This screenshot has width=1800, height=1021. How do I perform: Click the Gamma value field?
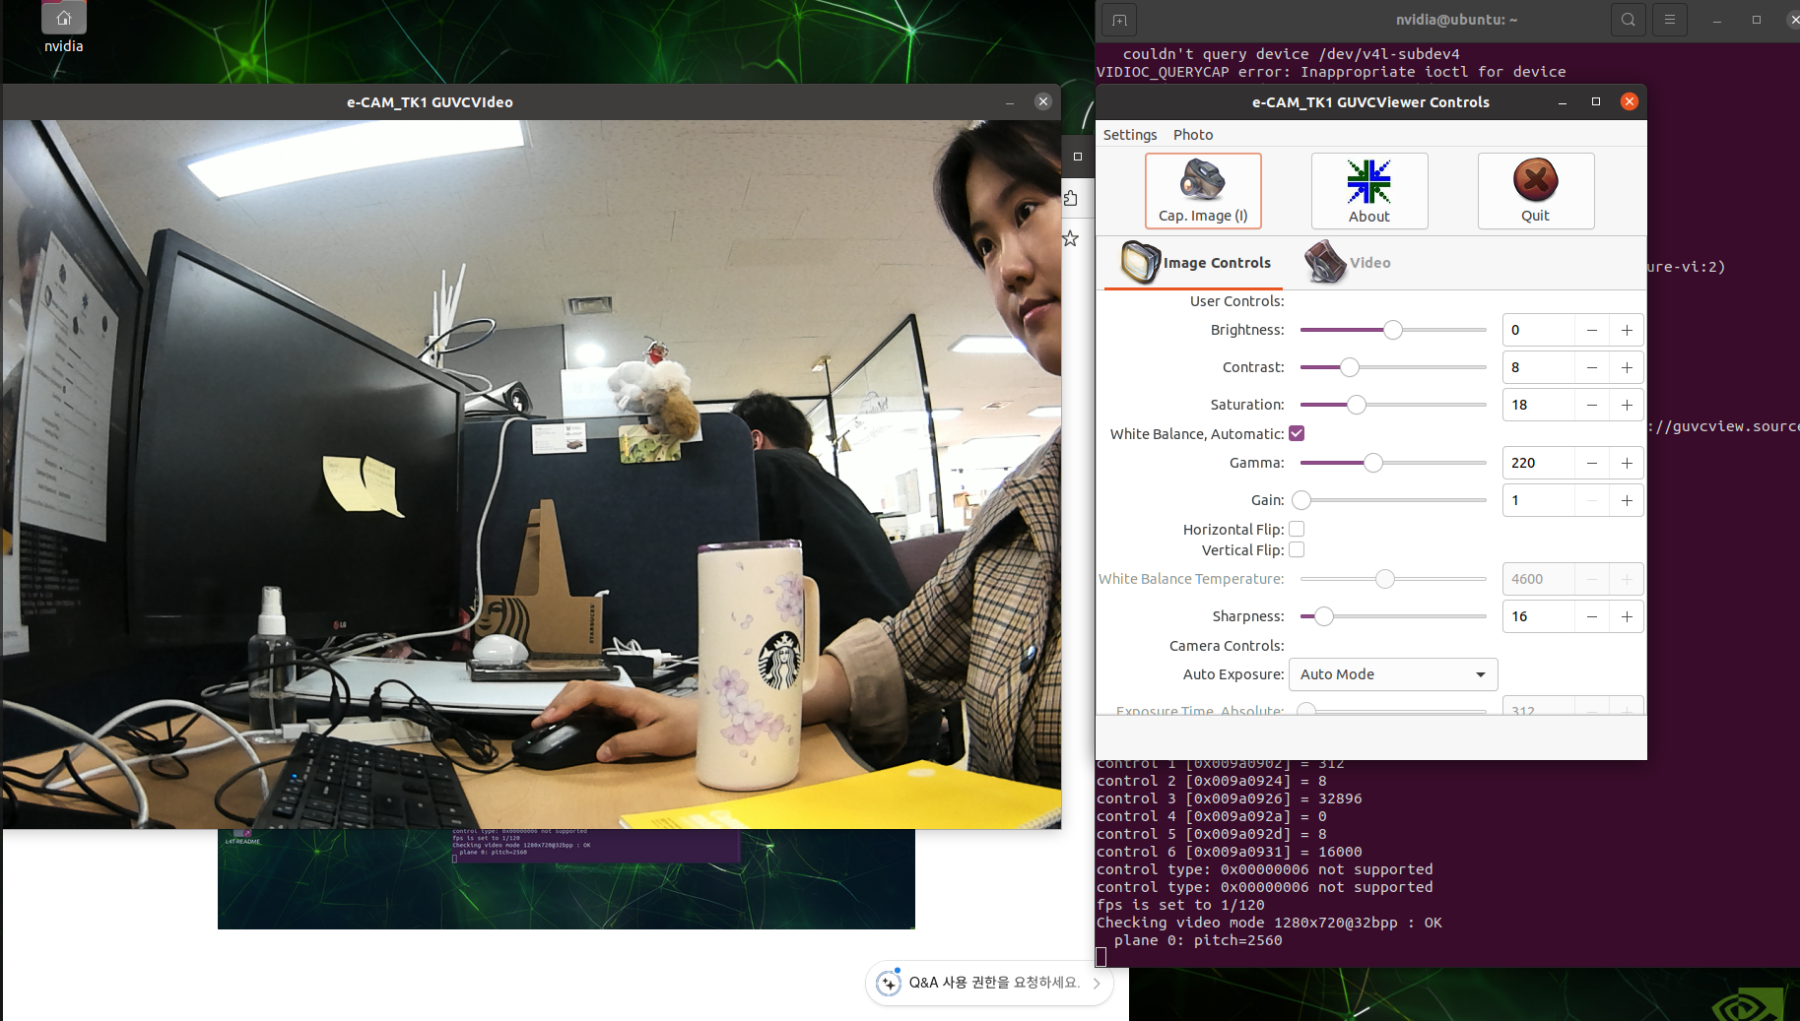coord(1539,463)
